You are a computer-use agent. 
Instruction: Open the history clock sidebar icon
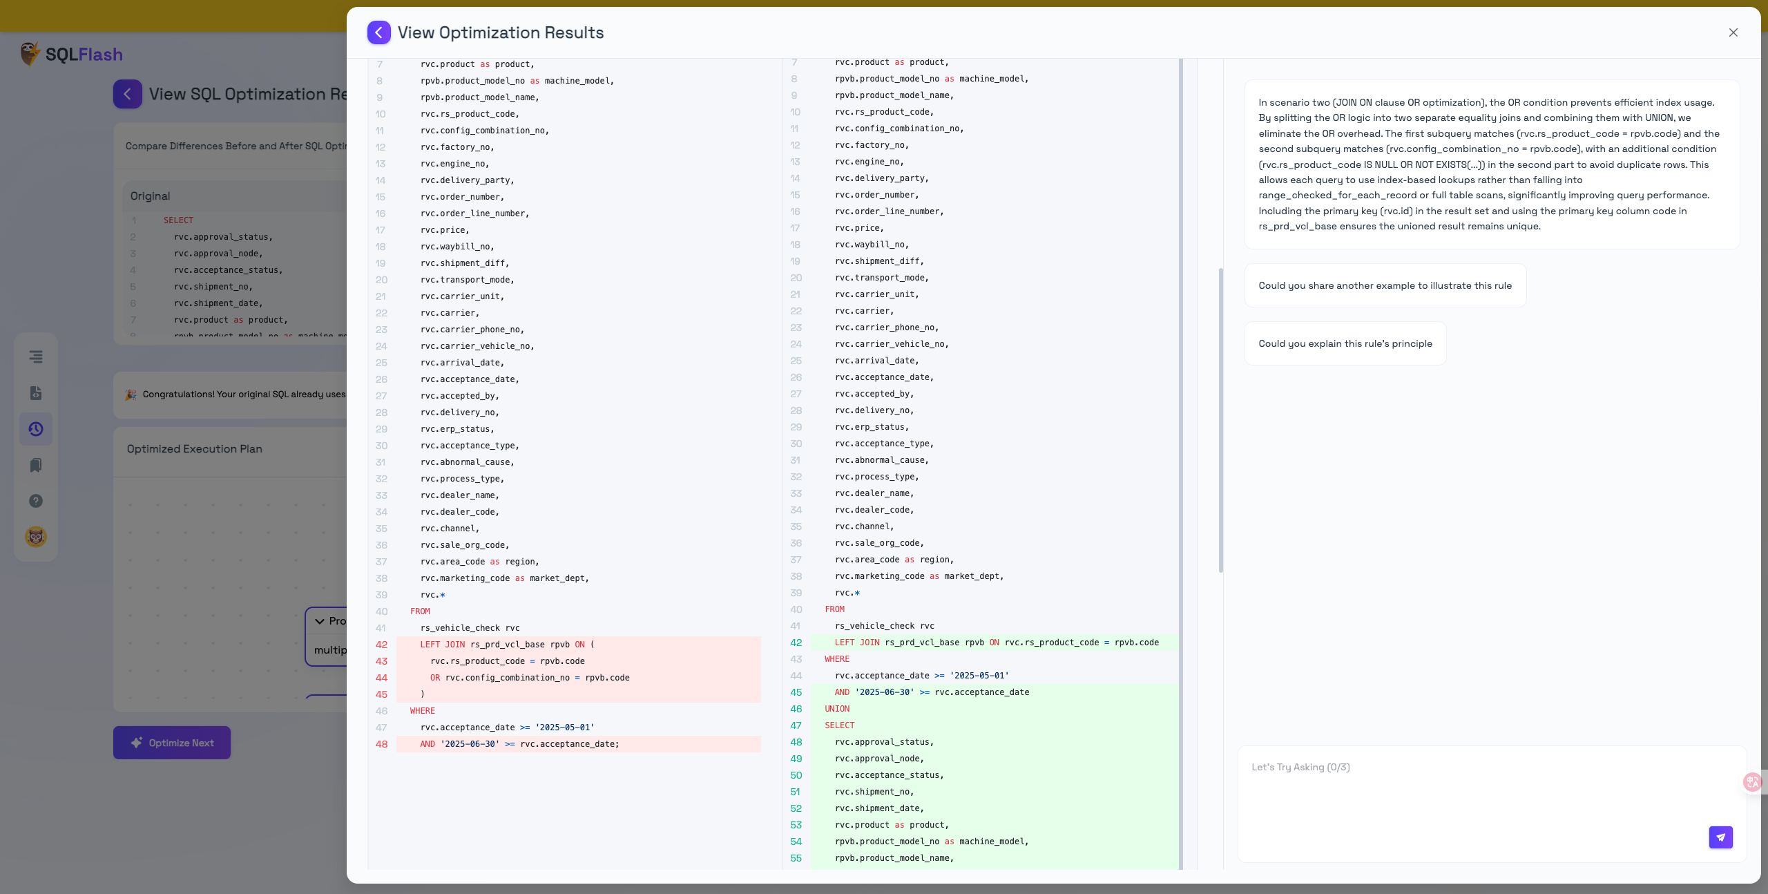[36, 429]
